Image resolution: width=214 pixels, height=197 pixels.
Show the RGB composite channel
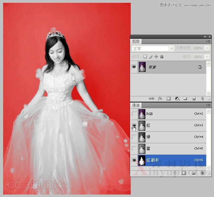pyautogui.click(x=134, y=114)
